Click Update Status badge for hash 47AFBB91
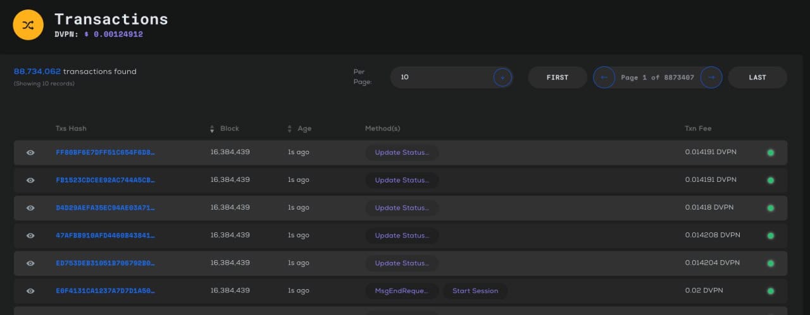Screen dimensions: 810x315 coord(402,235)
